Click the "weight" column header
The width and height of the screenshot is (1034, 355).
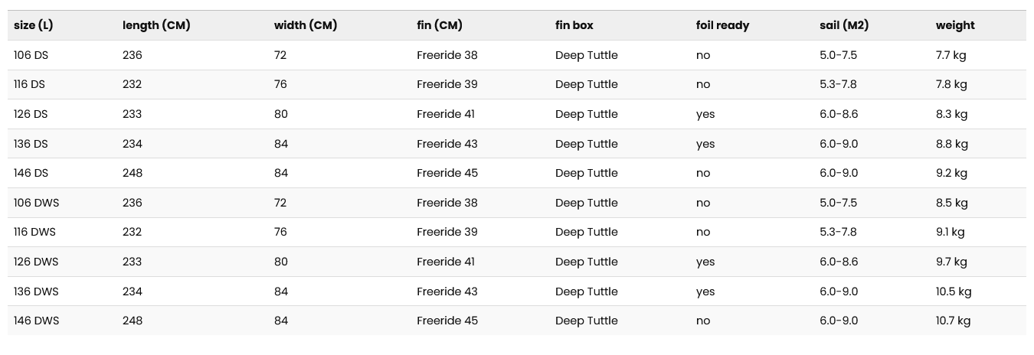[955, 25]
